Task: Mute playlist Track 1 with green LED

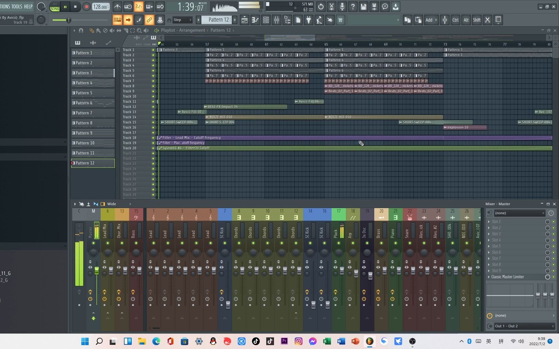Action: (x=153, y=50)
